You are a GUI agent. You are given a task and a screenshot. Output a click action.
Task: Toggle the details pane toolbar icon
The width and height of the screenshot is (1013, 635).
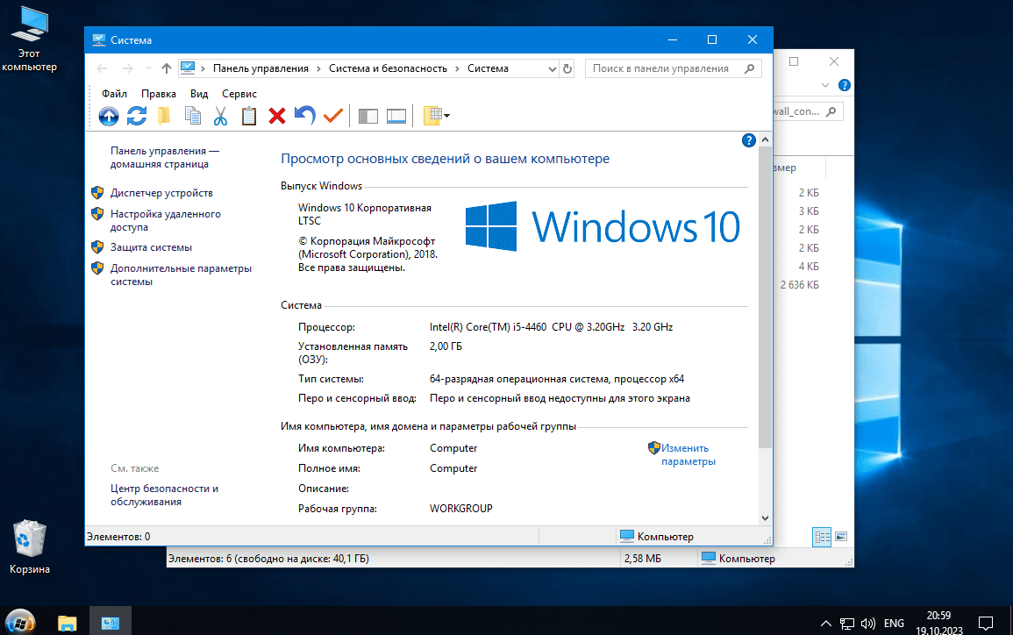coord(396,117)
